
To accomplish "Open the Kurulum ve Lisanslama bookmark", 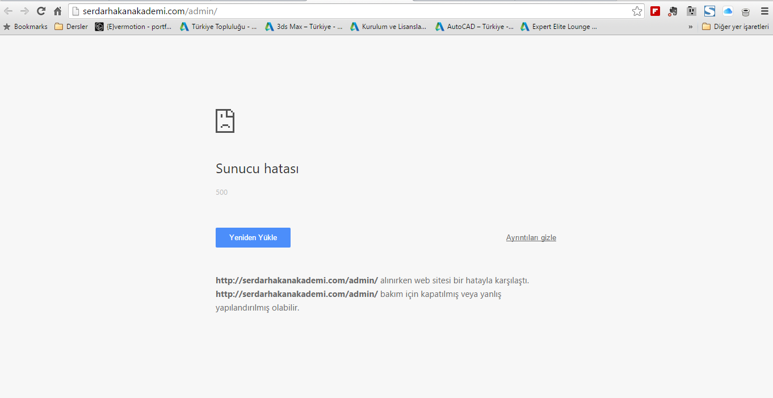I will click(389, 26).
